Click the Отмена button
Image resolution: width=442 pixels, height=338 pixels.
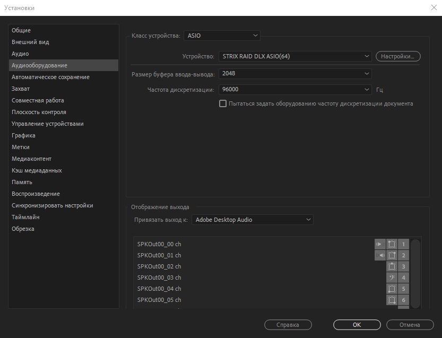(x=410, y=325)
